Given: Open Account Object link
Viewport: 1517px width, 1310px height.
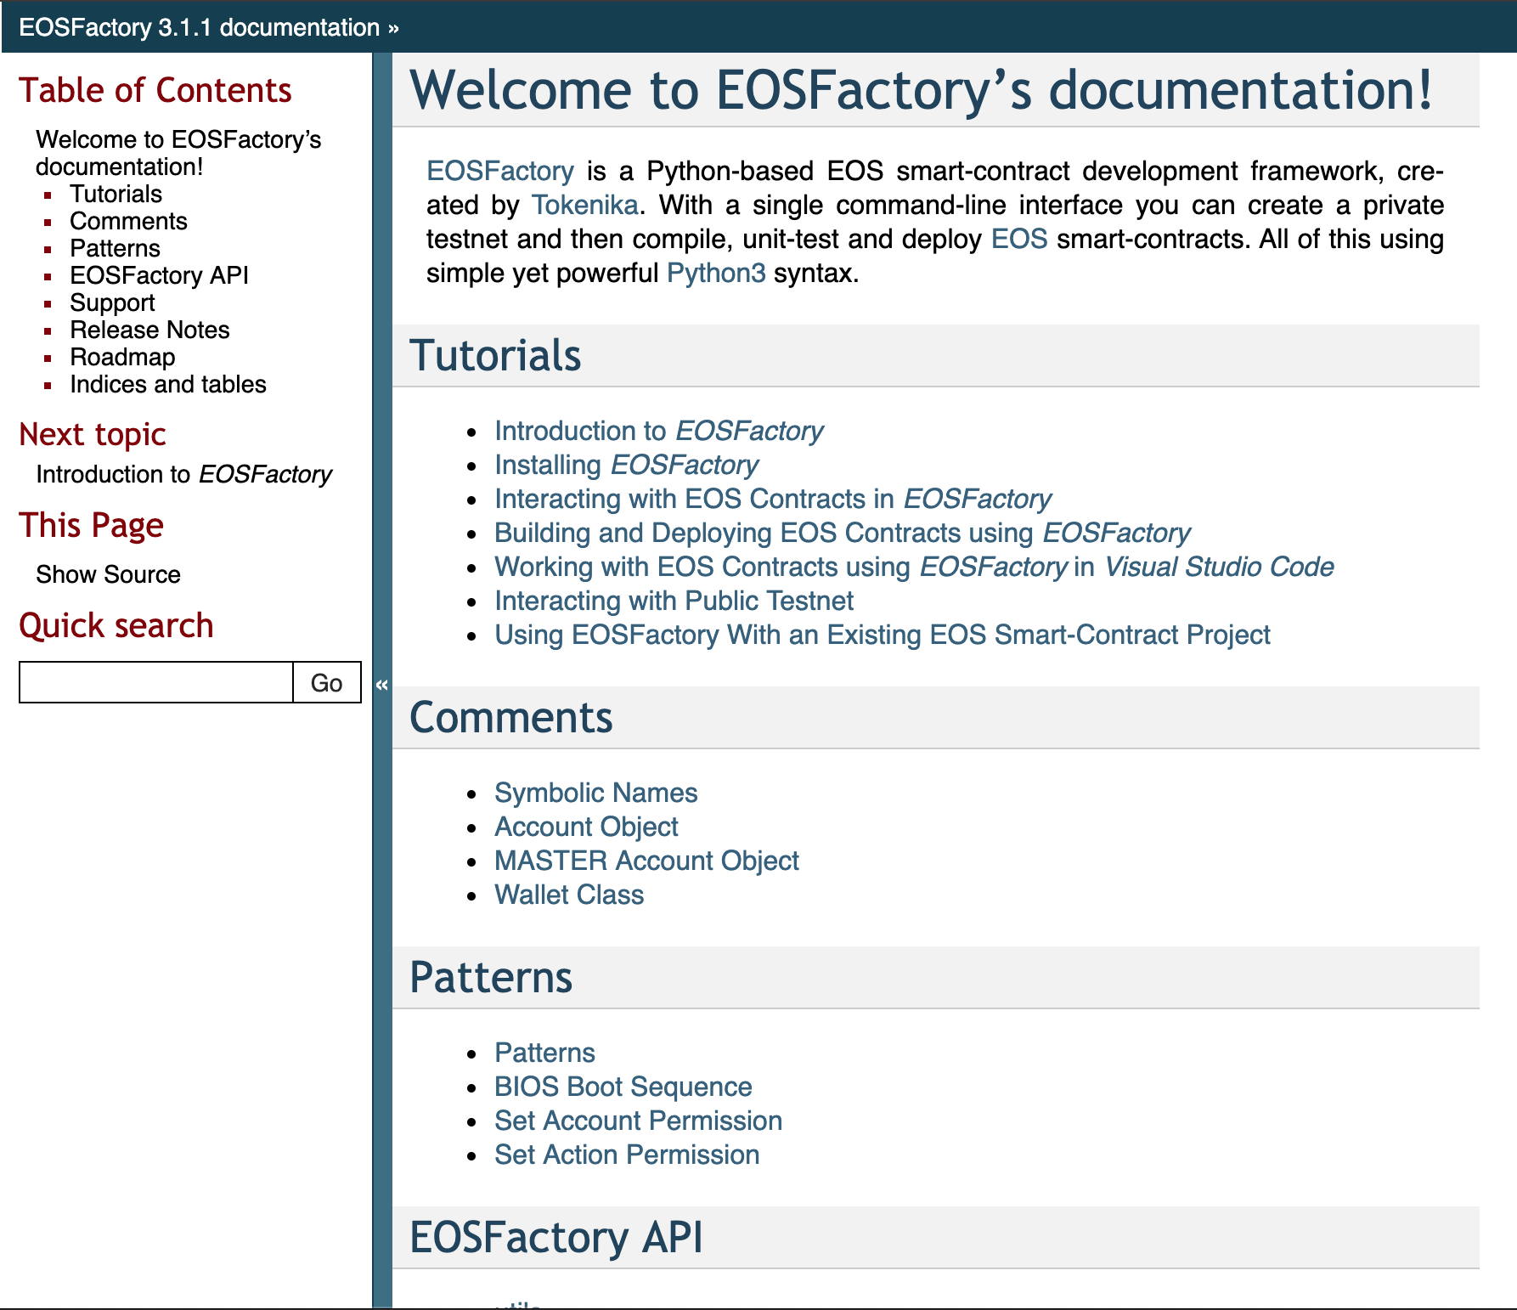Looking at the screenshot, I should point(586,827).
